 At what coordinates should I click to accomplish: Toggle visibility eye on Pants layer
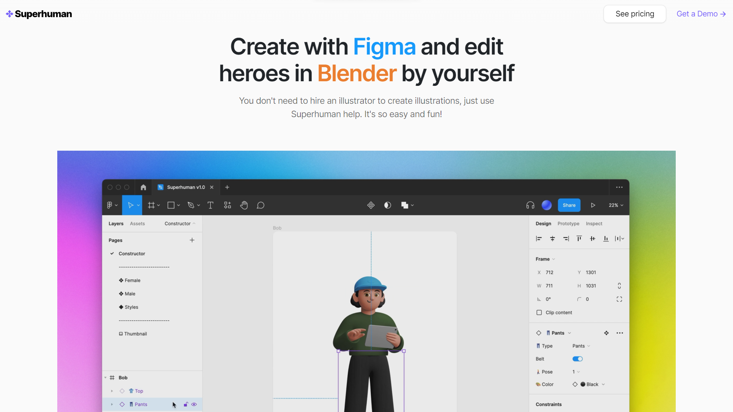point(194,404)
